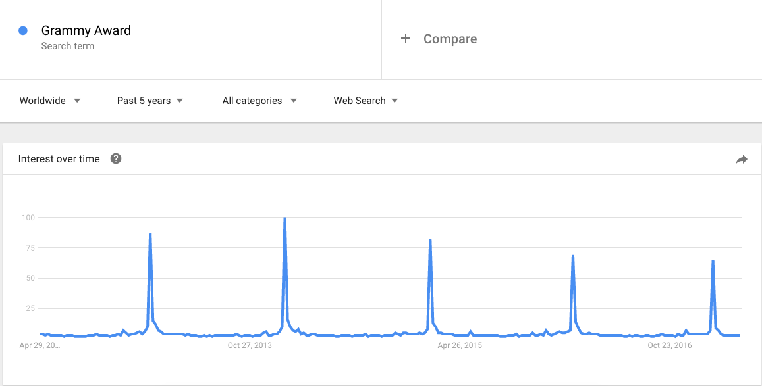762x386 pixels.
Task: Click the share icon to export the chart
Action: pyautogui.click(x=742, y=159)
